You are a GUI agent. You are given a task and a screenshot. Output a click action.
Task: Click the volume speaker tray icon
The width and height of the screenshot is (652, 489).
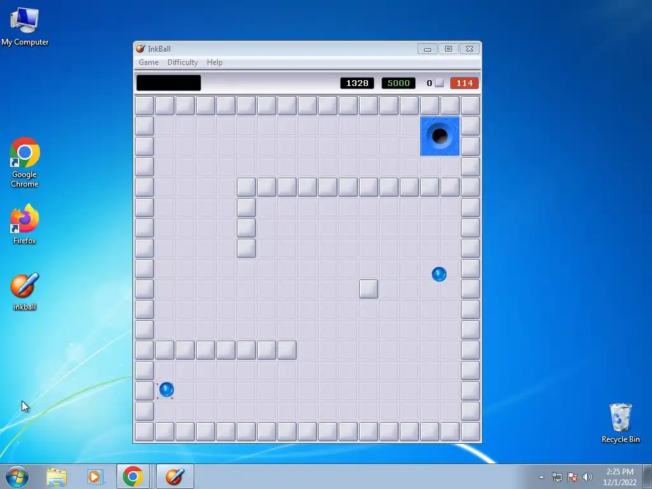587,477
